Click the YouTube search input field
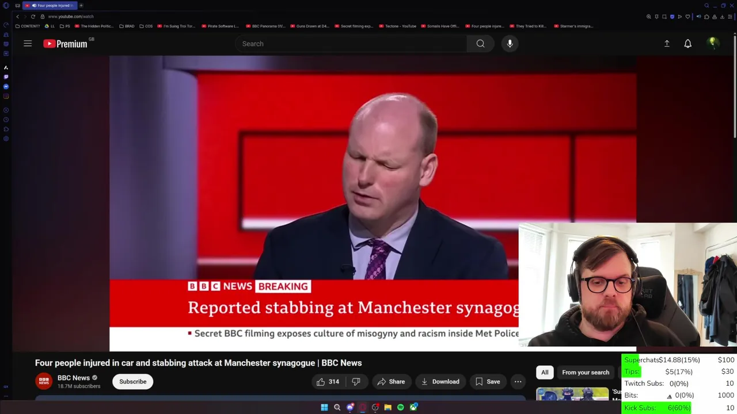The image size is (737, 414). (351, 44)
